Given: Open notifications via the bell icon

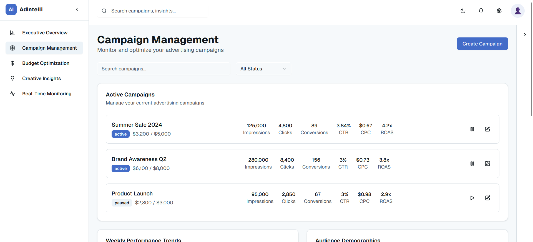Looking at the screenshot, I should click(x=481, y=11).
